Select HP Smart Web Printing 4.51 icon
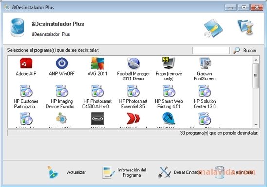Viewport: 267px width, 187px height. pos(169,91)
